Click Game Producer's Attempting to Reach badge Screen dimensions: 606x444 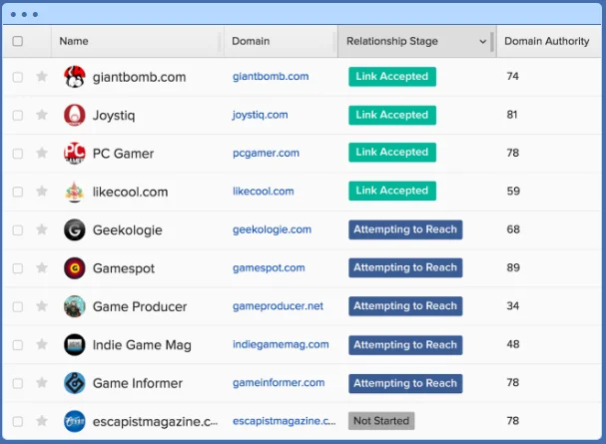(405, 306)
